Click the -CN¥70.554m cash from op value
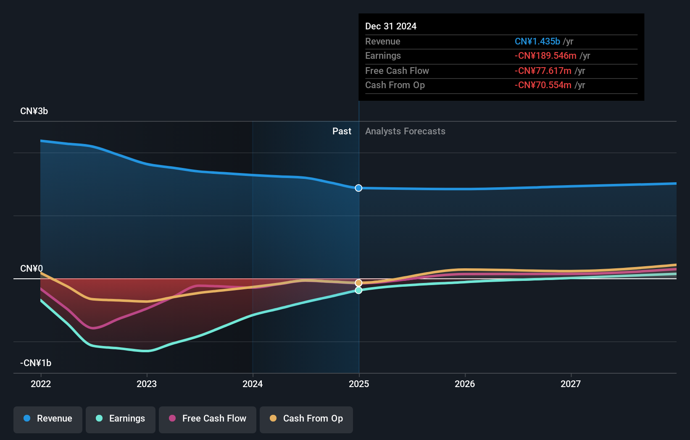This screenshot has width=690, height=440. 543,85
